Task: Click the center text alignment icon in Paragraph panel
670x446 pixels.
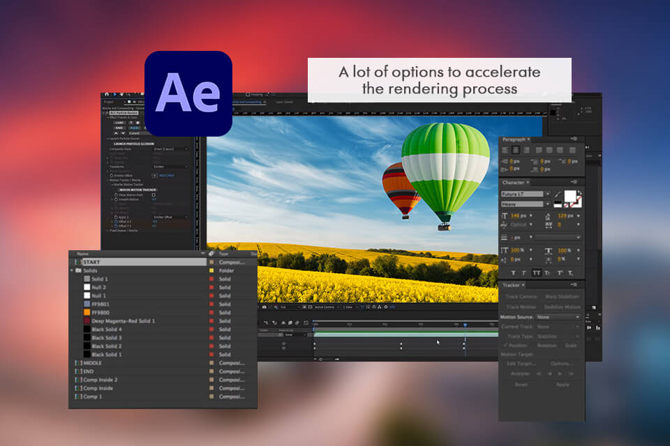Action: [x=516, y=151]
